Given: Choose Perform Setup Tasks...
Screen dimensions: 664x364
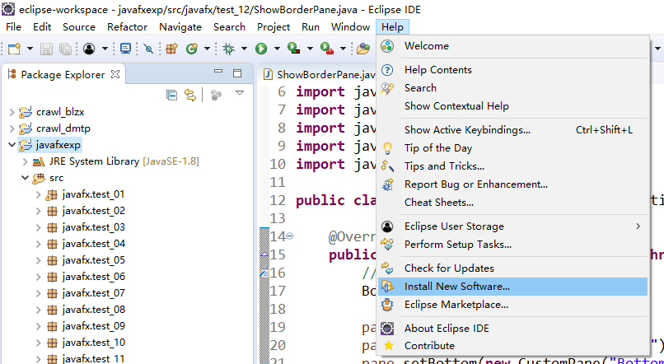Looking at the screenshot, I should pyautogui.click(x=512, y=245).
